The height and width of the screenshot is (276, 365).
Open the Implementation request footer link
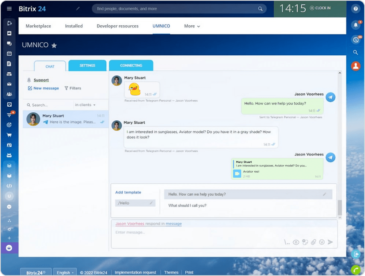pos(135,272)
